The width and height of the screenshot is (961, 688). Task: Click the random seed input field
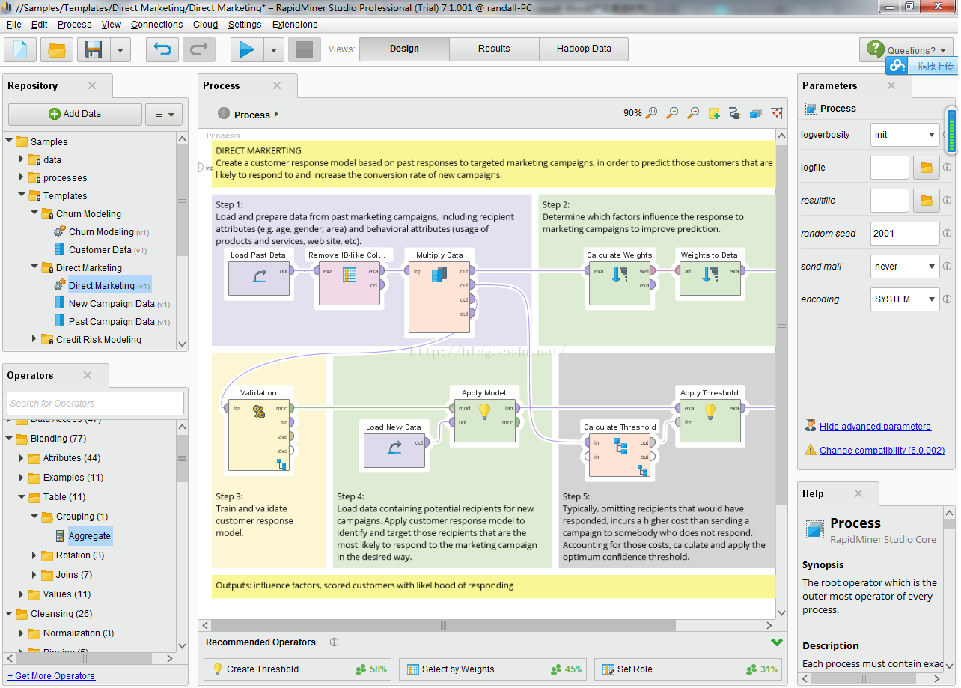pos(905,234)
